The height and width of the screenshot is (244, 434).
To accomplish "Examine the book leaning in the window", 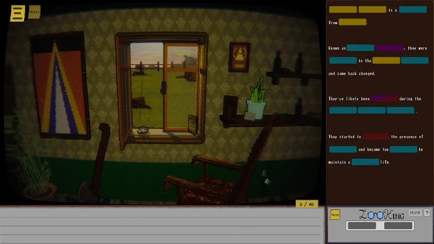I will coord(193,124).
